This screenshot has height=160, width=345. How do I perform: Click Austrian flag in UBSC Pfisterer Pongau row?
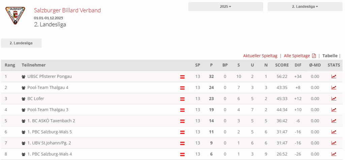pyautogui.click(x=182, y=77)
